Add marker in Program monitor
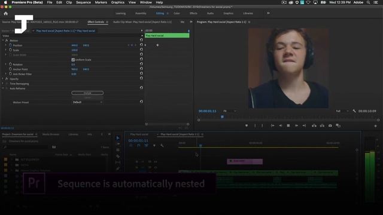This screenshot has height=215, width=383. (247, 125)
